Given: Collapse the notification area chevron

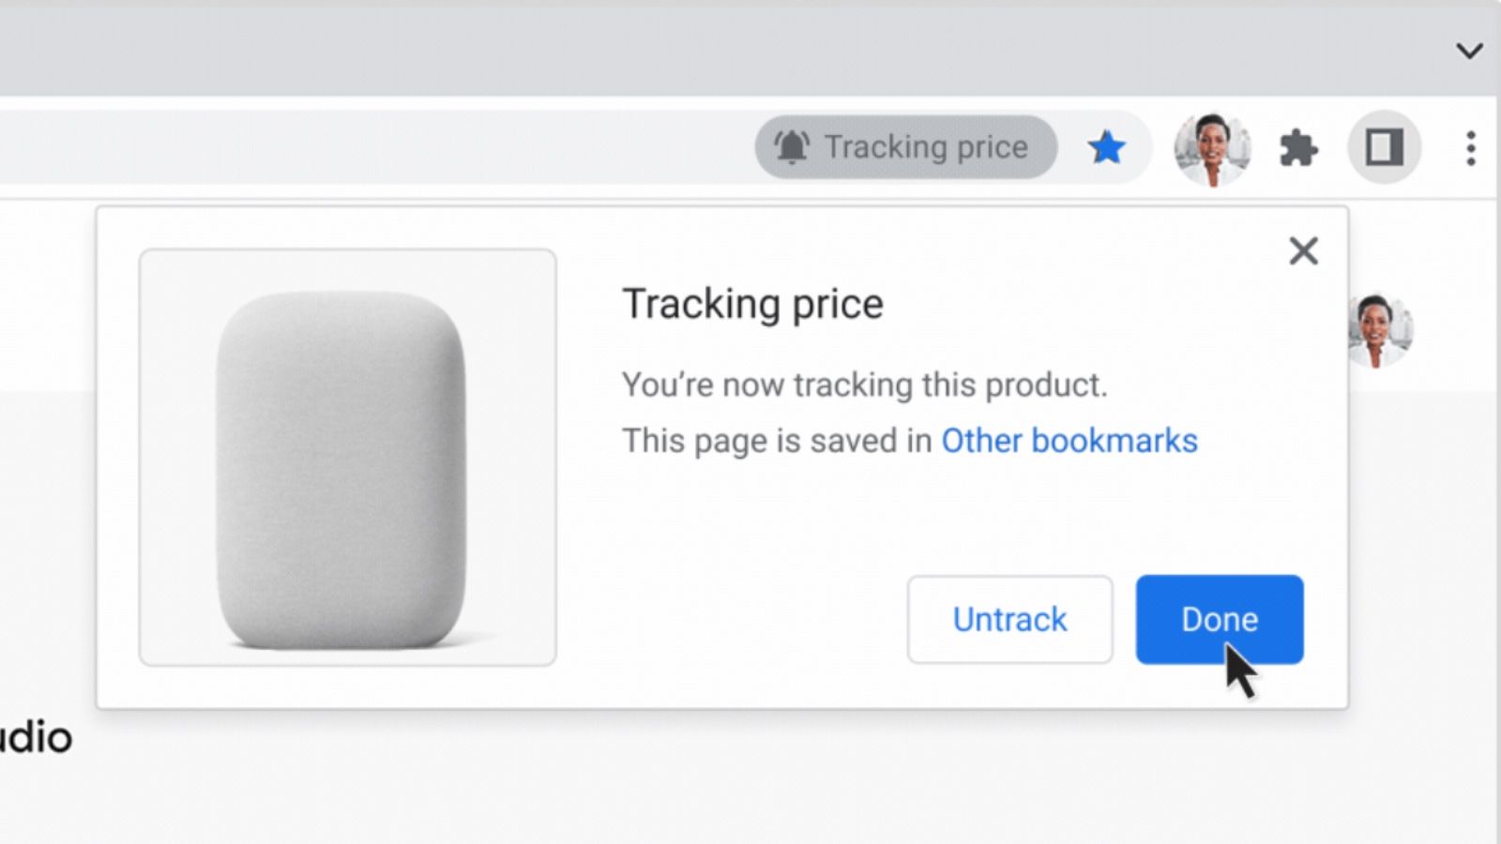Looking at the screenshot, I should click(x=1468, y=52).
